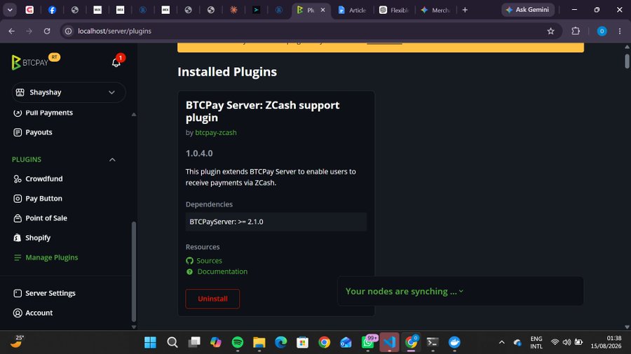Switch to the Merch Gemini tab
The height and width of the screenshot is (354, 631).
[x=435, y=10]
